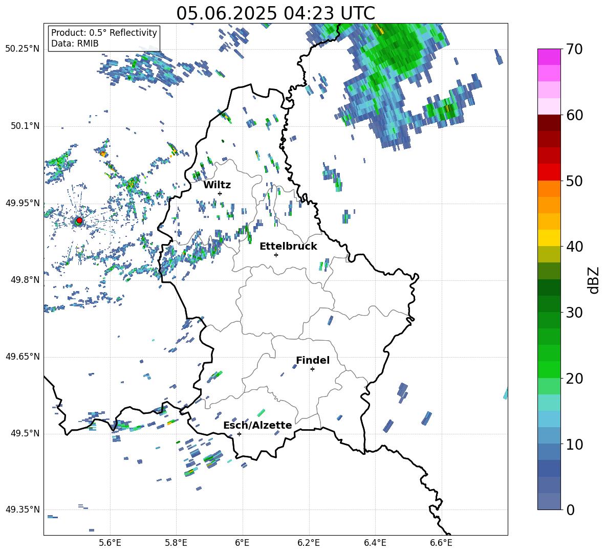Click the 49.35°N latitude label
606x553 pixels.
[x=23, y=510]
